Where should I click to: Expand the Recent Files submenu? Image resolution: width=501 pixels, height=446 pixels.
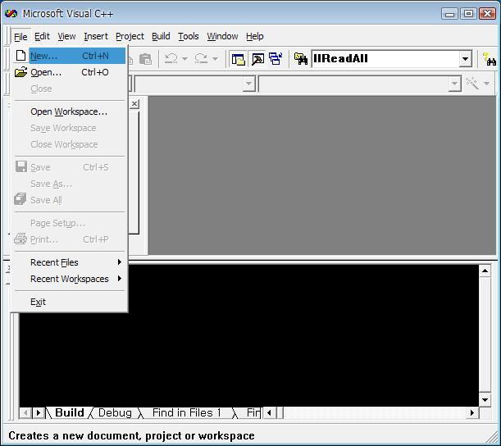pyautogui.click(x=70, y=262)
